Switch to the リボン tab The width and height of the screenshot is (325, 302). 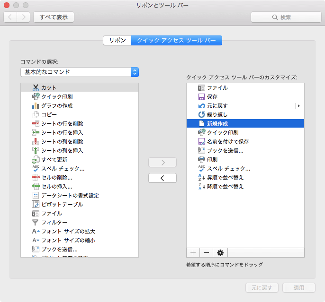[117, 40]
